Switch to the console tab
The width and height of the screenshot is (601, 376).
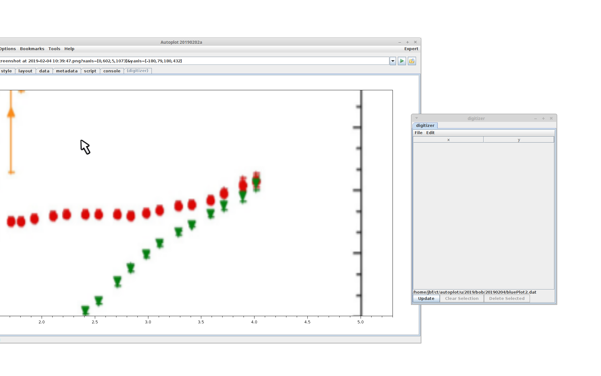tap(112, 71)
